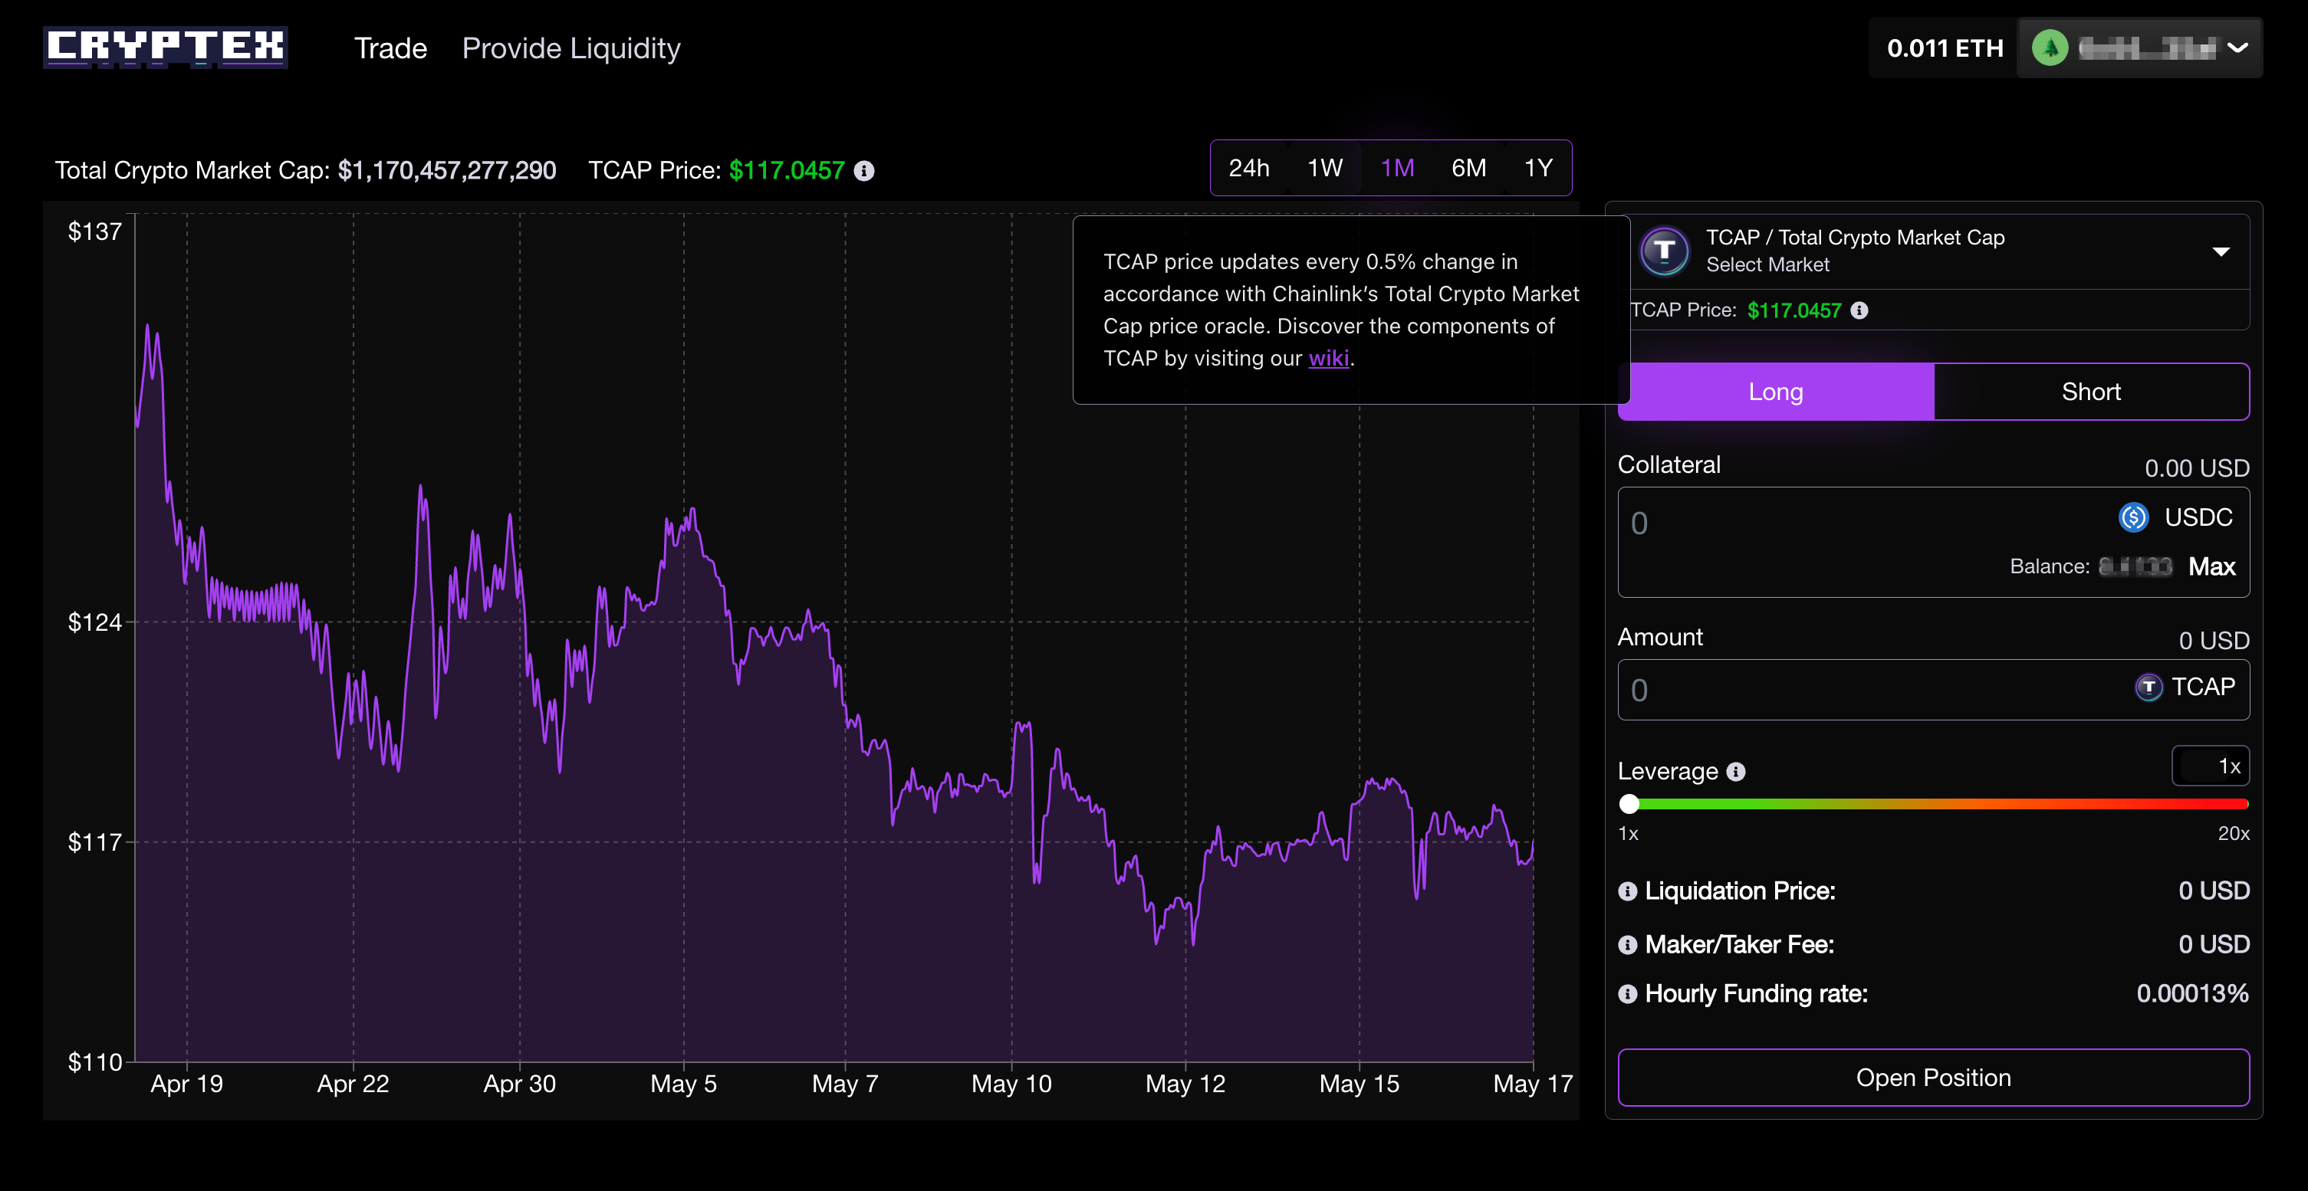Viewport: 2308px width, 1191px height.
Task: Select the 1Y chart range
Action: coord(1538,167)
